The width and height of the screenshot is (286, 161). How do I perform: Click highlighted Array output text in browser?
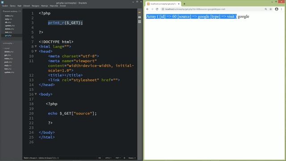(191, 17)
